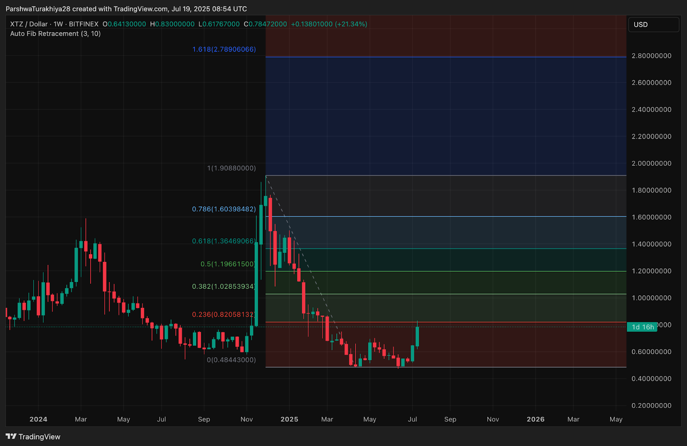
Task: Select the 0.618 Fibonacci level label
Action: tap(224, 241)
